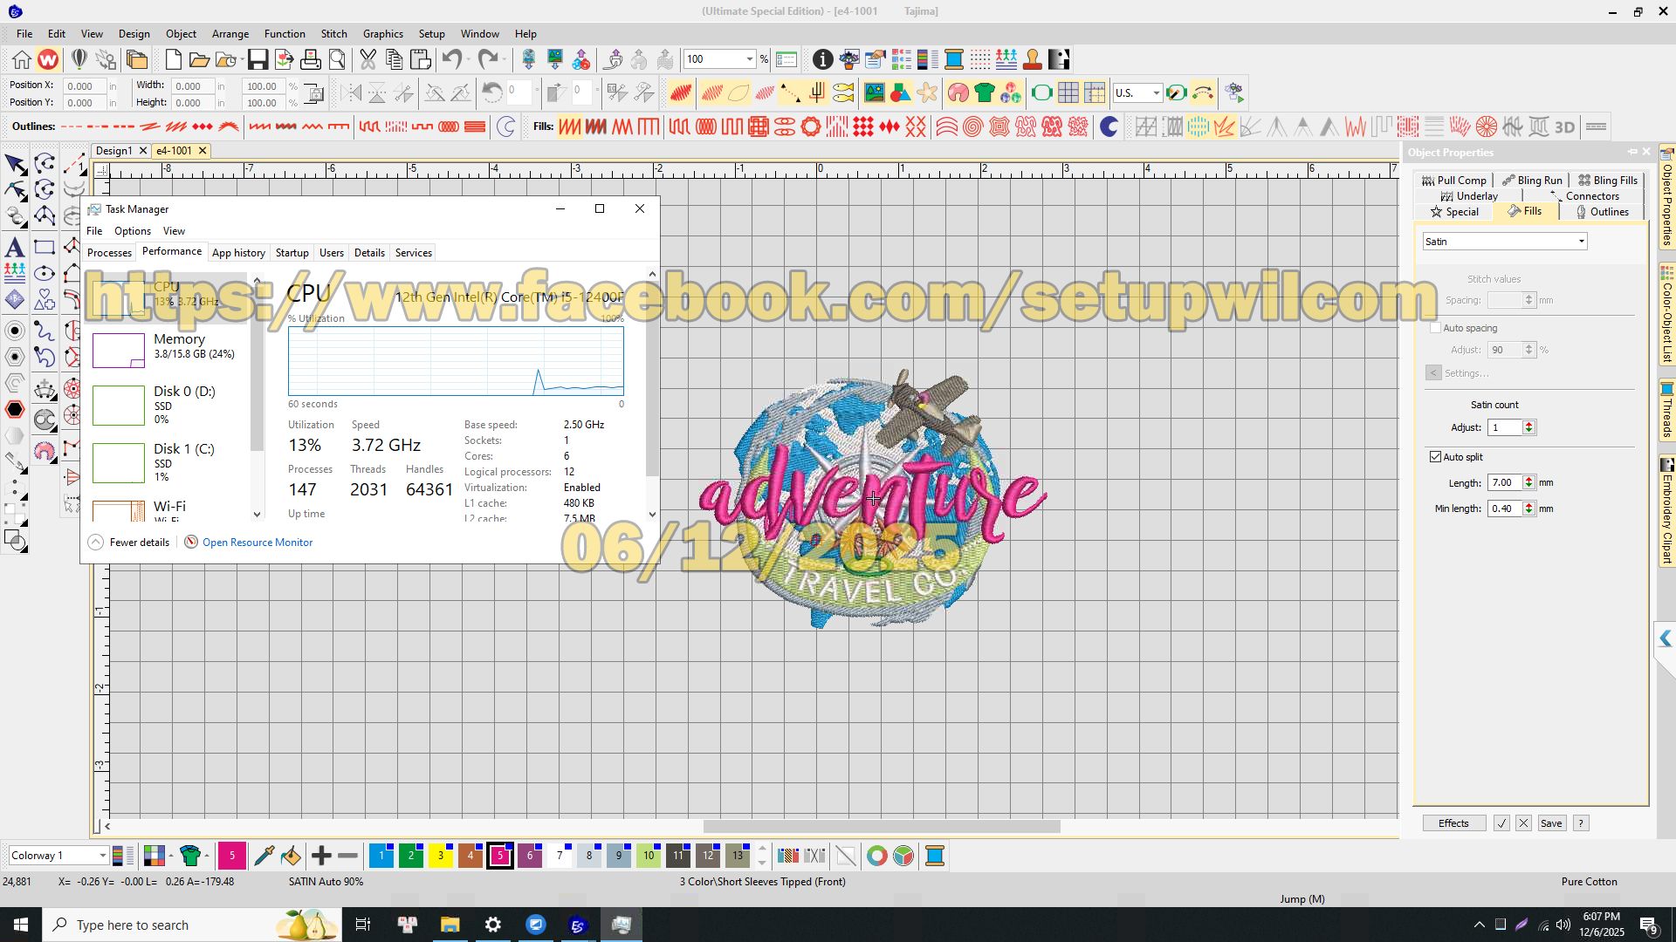The height and width of the screenshot is (942, 1676).
Task: Click the add color plus icon
Action: coord(321,856)
